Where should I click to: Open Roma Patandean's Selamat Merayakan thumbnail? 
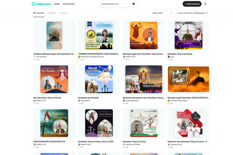pos(144,79)
